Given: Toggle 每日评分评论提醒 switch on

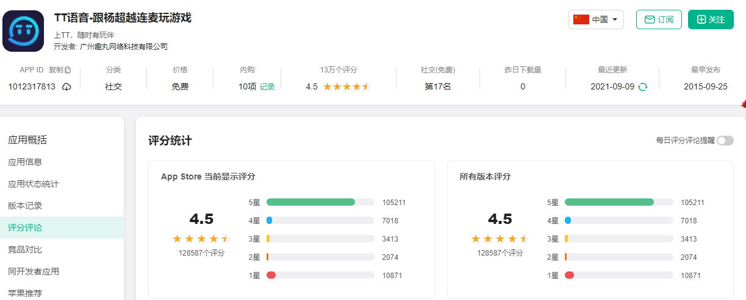Looking at the screenshot, I should click(x=725, y=141).
